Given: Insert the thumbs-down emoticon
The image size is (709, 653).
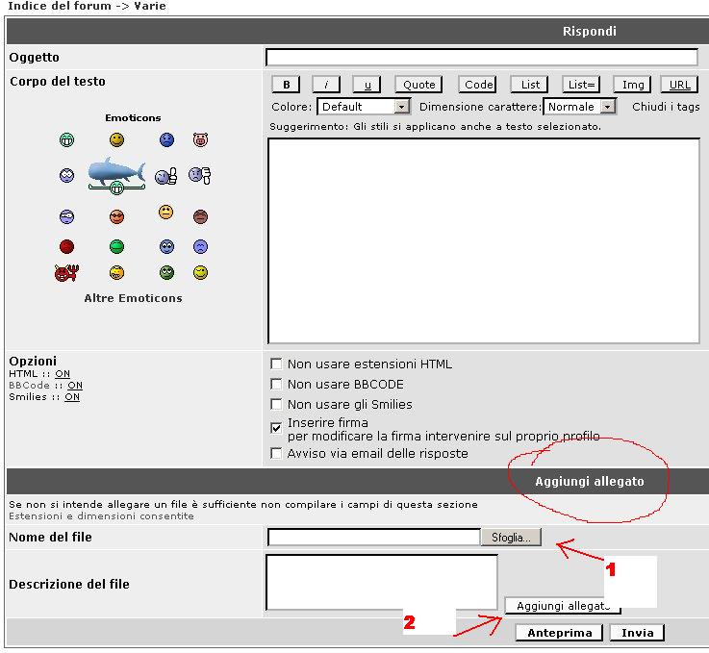Looking at the screenshot, I should [x=199, y=175].
